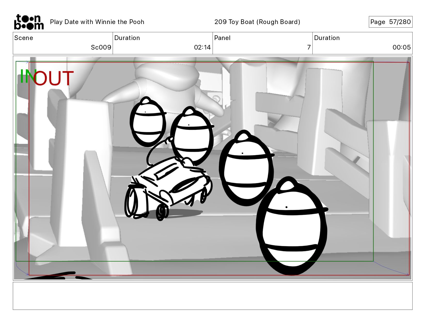The image size is (426, 329).
Task: Click the Toon Boom logo
Action: pos(29,22)
